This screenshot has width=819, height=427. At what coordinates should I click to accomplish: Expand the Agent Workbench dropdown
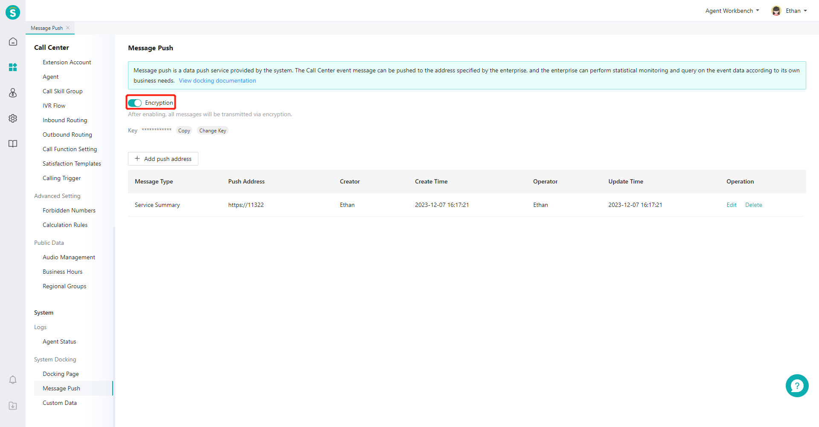[732, 11]
